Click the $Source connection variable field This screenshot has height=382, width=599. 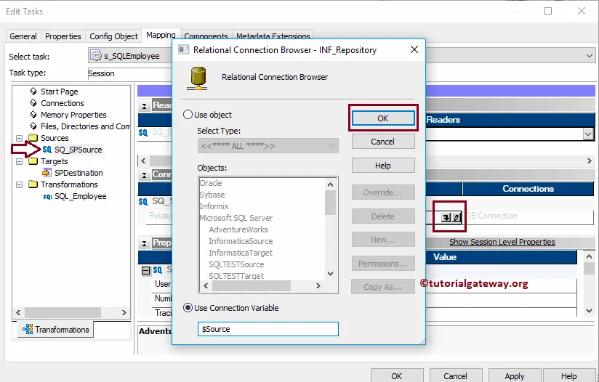[x=268, y=329]
